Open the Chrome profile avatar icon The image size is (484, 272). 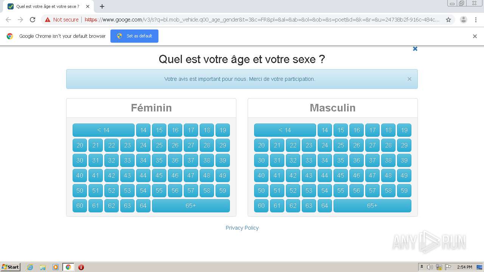[463, 20]
